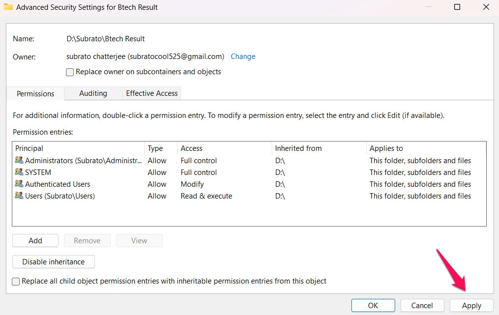Click Applies to value in Administrators row
The image size is (499, 315).
[420, 161]
